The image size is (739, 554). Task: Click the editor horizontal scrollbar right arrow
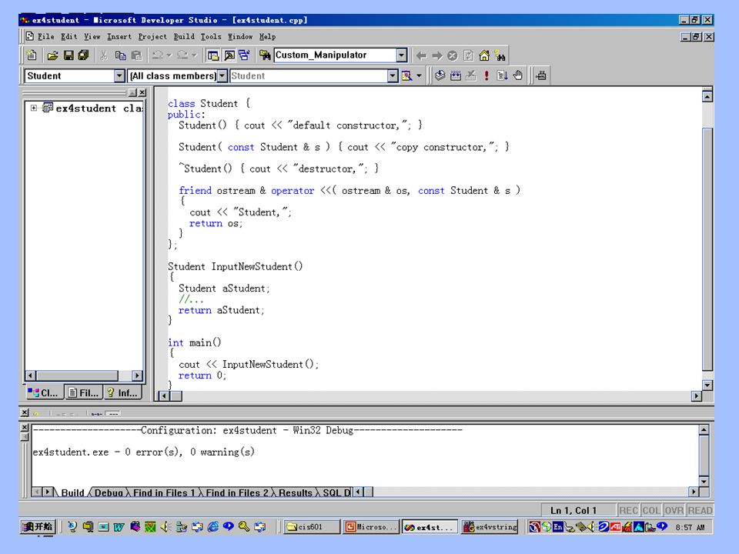coord(696,395)
